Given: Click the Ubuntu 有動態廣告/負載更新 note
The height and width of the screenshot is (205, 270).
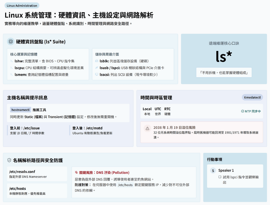Looking at the screenshot, I should point(92,133).
